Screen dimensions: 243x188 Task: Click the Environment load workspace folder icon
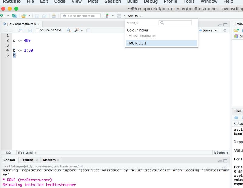point(236,30)
